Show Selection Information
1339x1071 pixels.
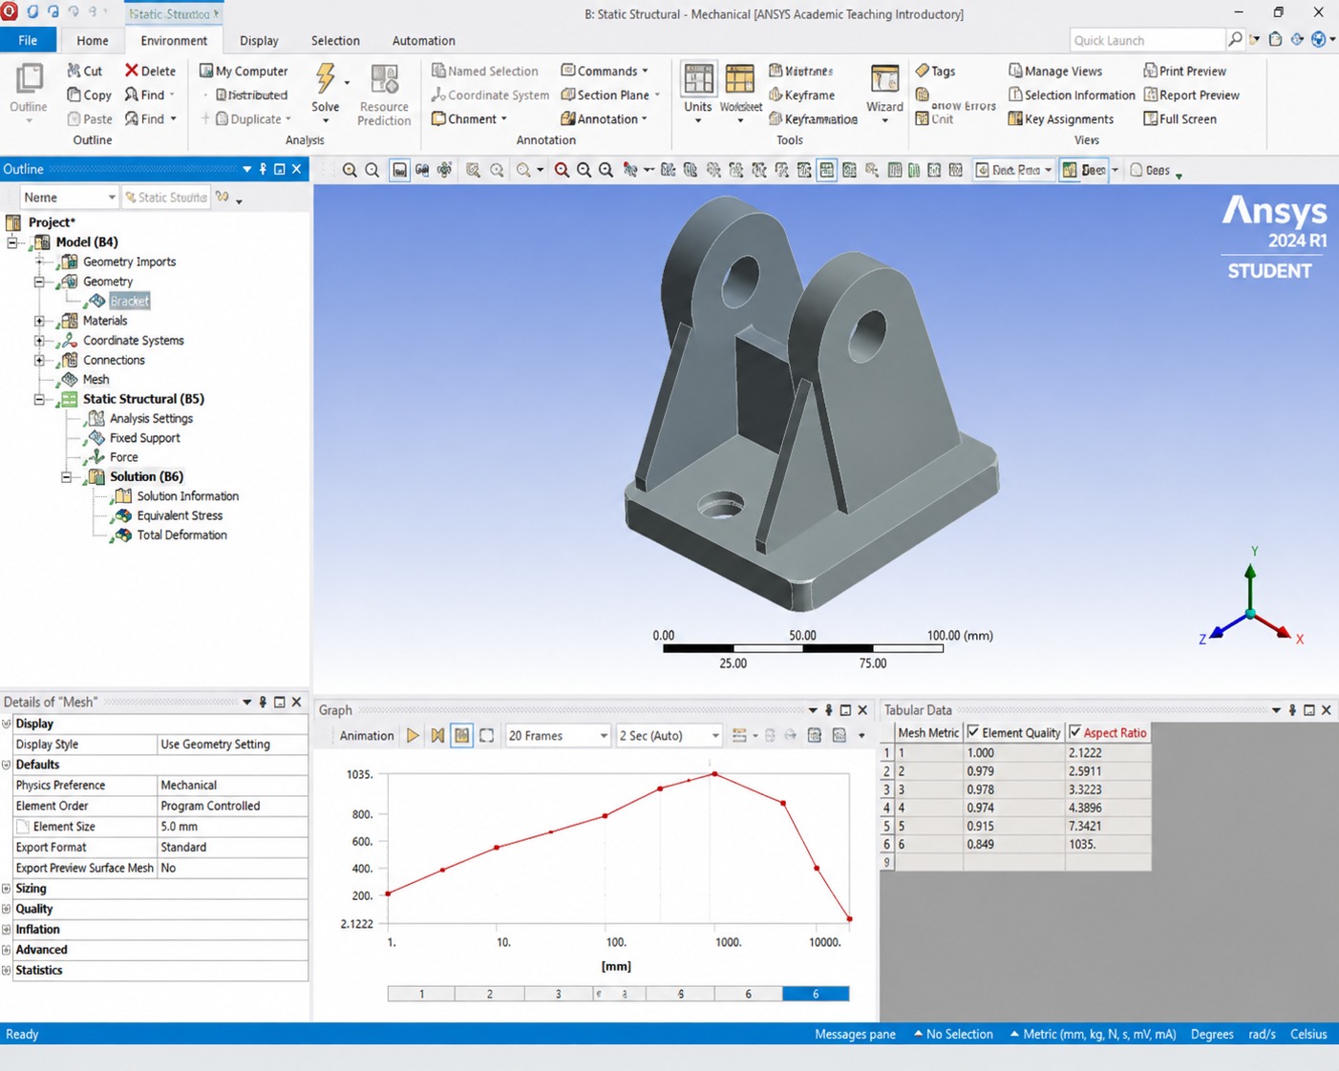(1072, 94)
